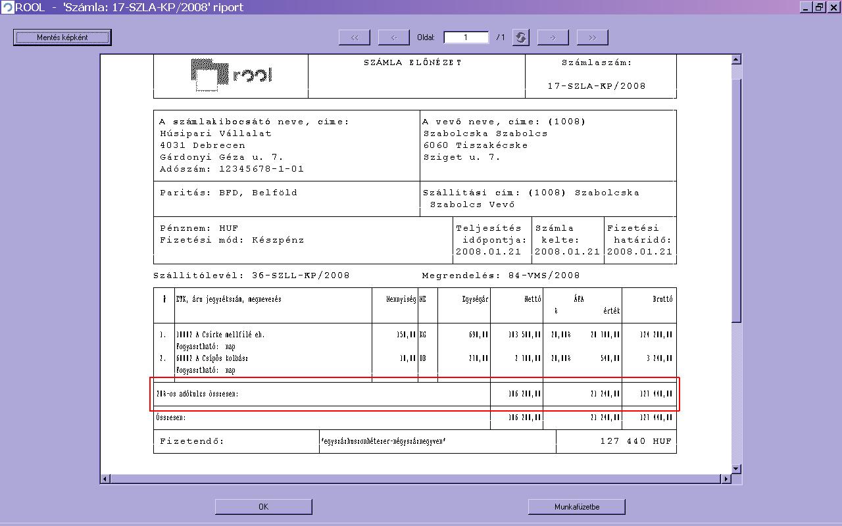Refresh the report with the reload icon
This screenshot has width=842, height=526.
click(x=520, y=37)
